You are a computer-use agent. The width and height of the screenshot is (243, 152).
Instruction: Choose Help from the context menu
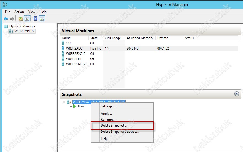[x=122, y=139]
